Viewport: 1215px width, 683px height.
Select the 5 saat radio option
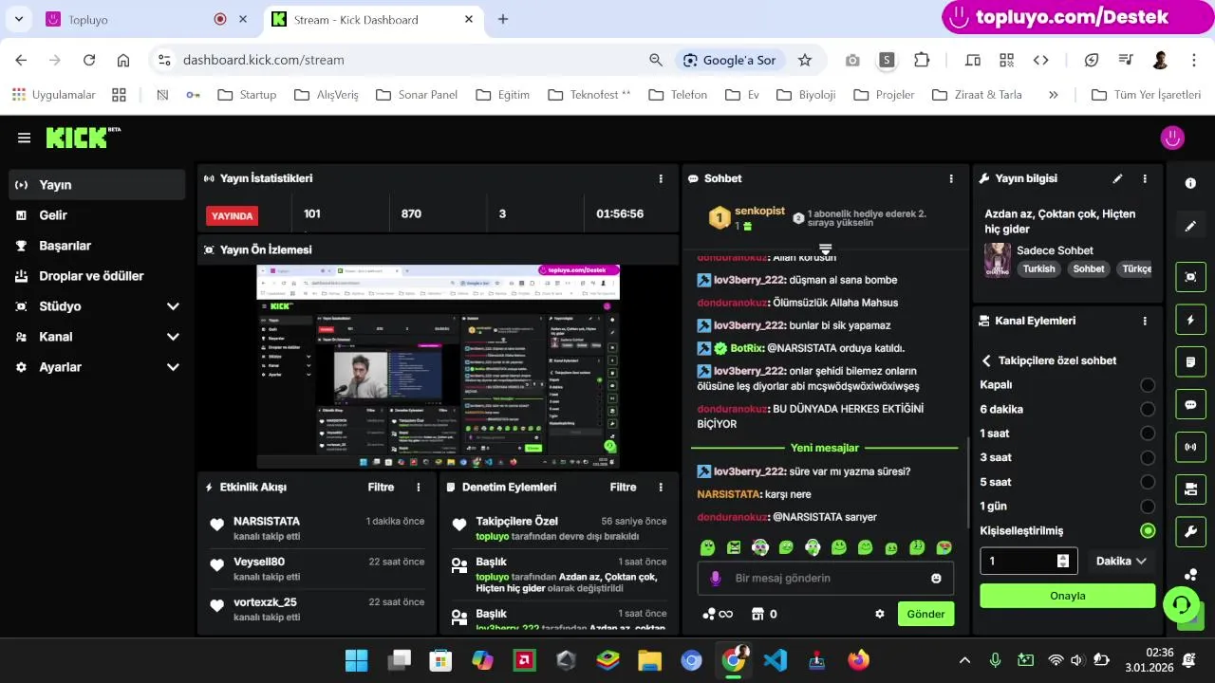pos(1148,482)
